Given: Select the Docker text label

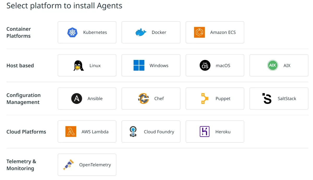Looking at the screenshot, I should pos(159,32).
